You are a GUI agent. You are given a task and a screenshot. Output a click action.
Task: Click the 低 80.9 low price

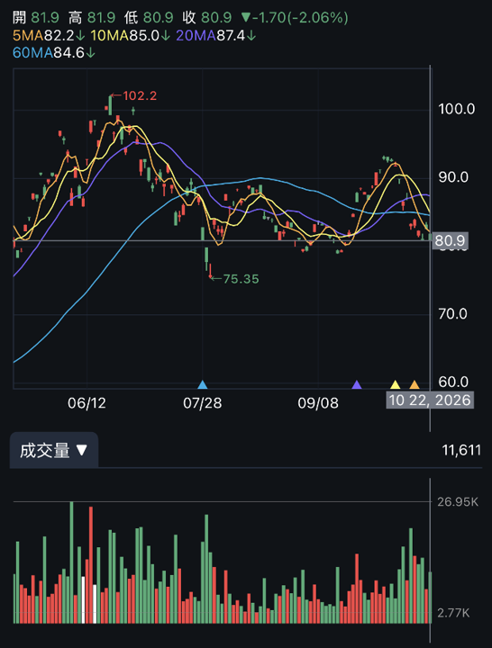[x=149, y=18]
